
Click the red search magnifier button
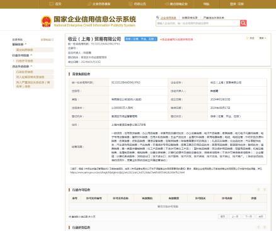[x=243, y=23]
